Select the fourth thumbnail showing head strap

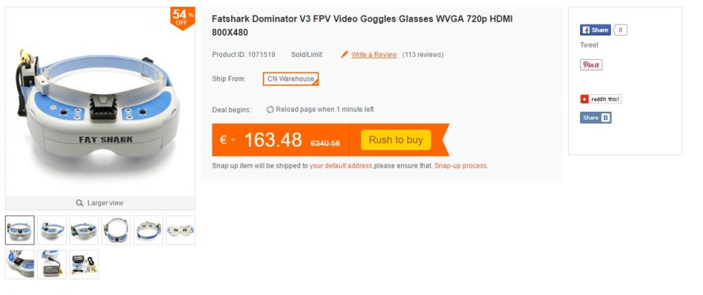coord(116,230)
